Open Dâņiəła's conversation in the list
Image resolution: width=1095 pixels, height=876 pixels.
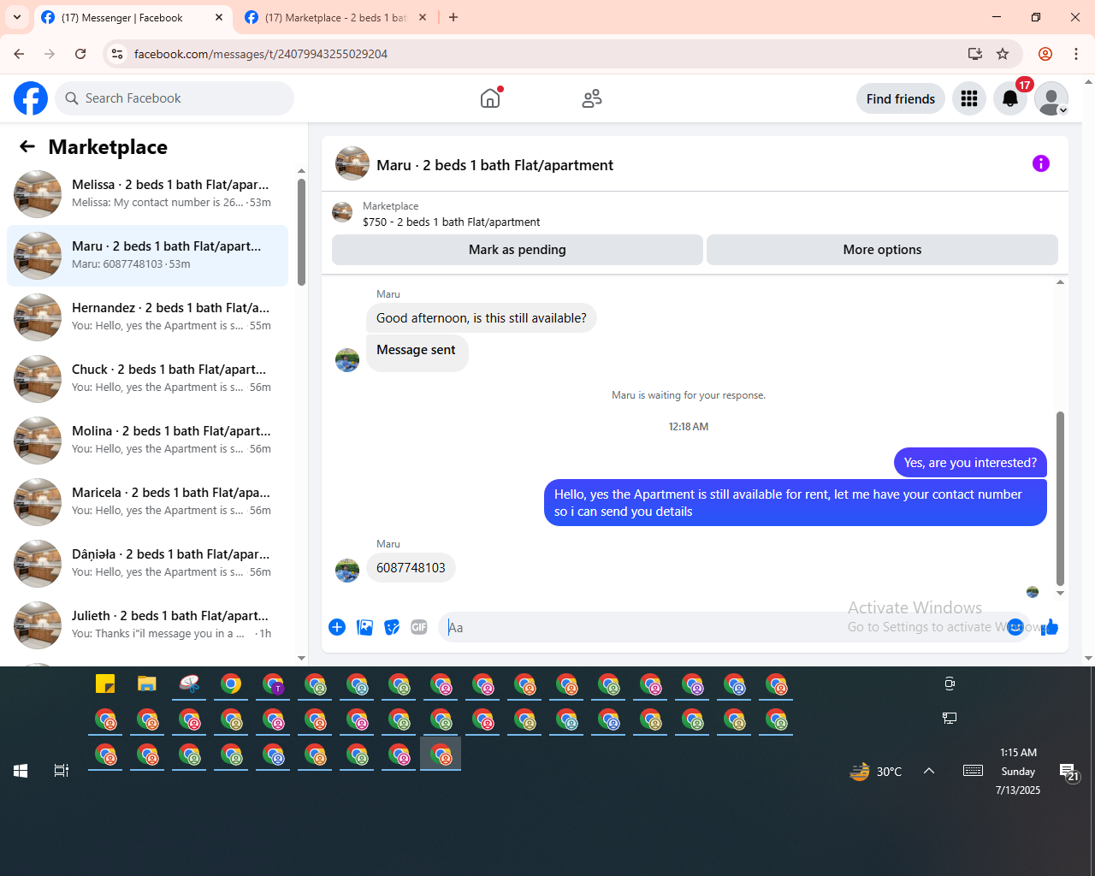point(147,564)
